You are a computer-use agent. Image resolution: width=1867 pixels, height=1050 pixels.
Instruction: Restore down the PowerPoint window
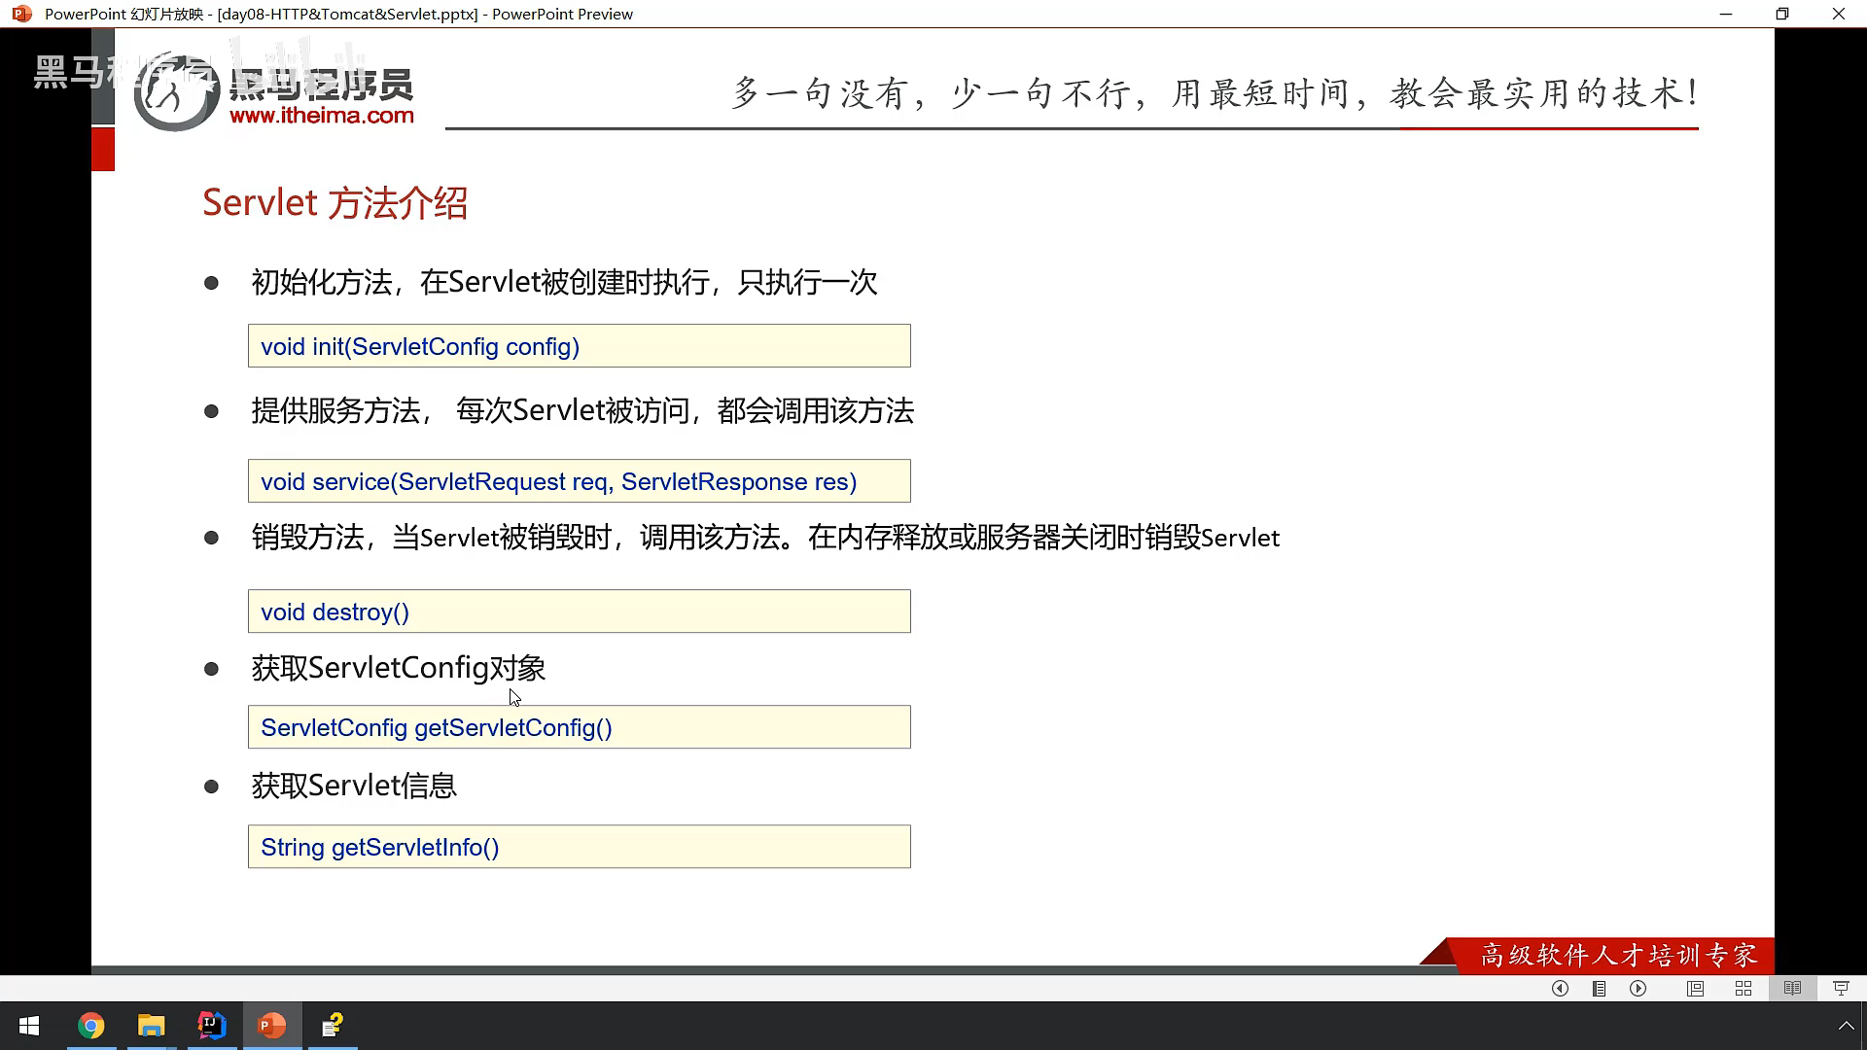(1781, 14)
